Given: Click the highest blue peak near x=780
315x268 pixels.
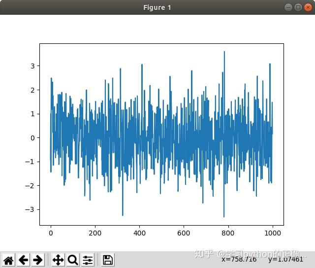Looking at the screenshot, I should coord(224,52).
